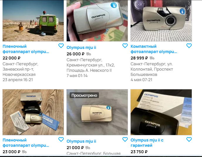Add the 26 000 ₽ Olympus mju ii to favorites

(125, 46)
